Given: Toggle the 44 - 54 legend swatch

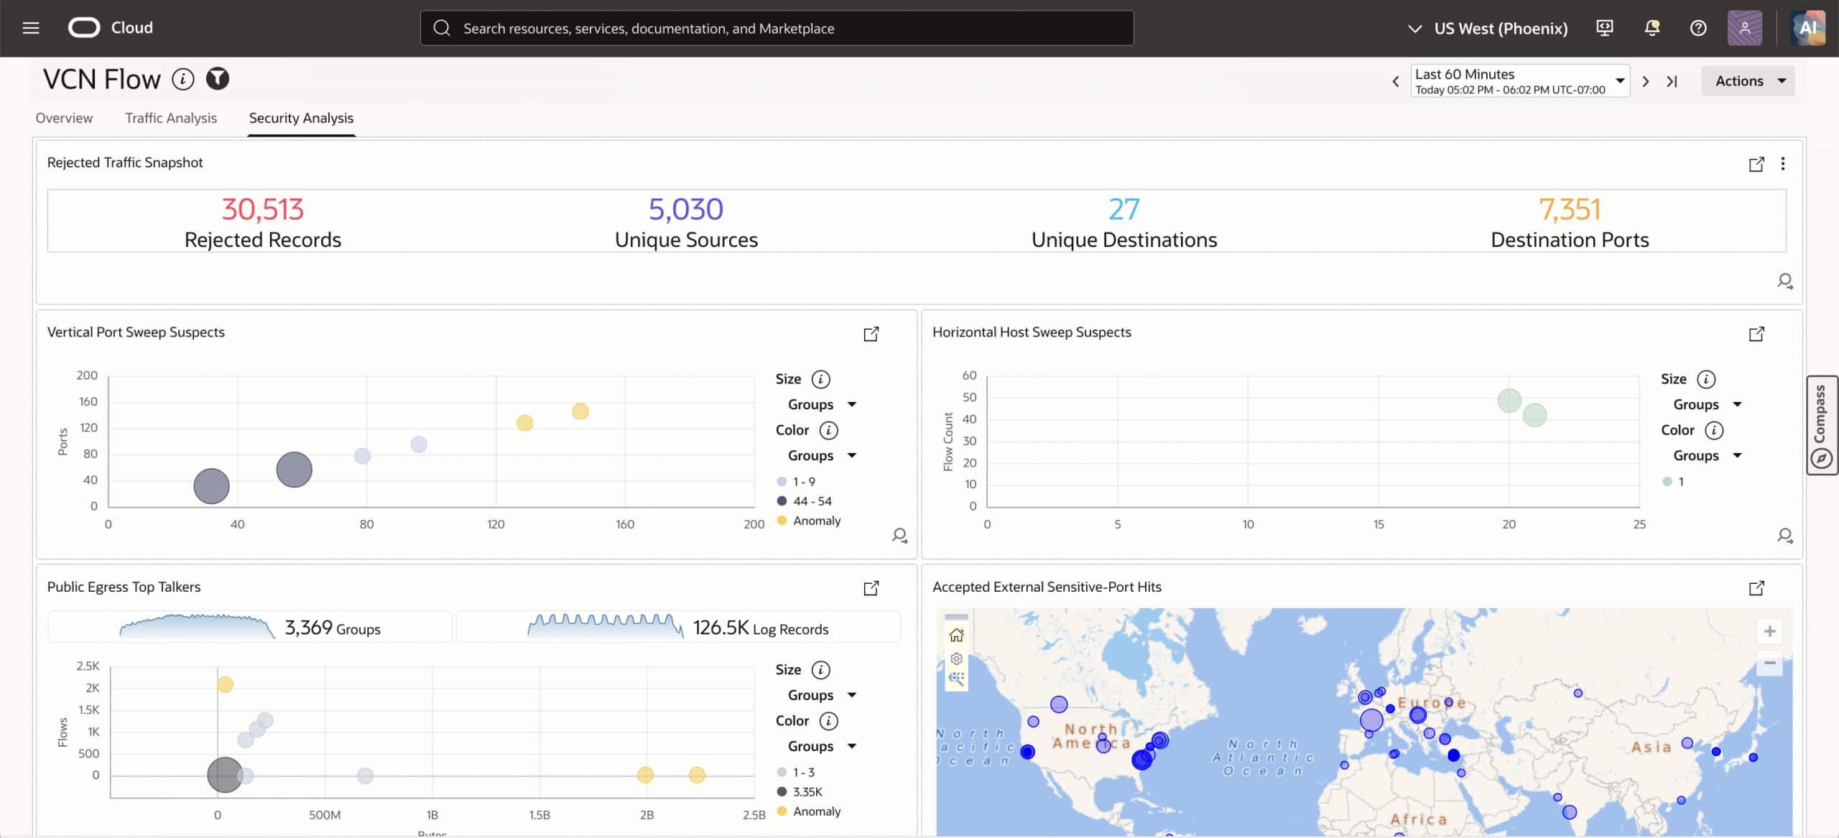Looking at the screenshot, I should coord(782,501).
